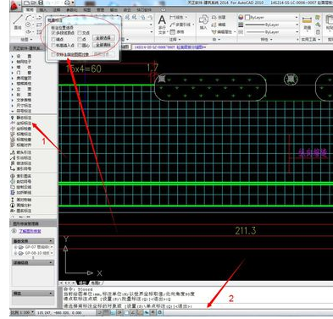Click the Insert block (插入) large icon
The image size is (333, 319).
[x=203, y=22]
